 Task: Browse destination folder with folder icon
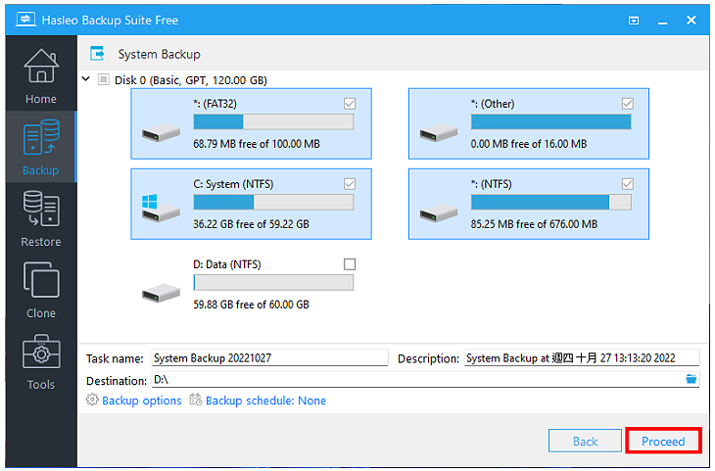coord(691,378)
